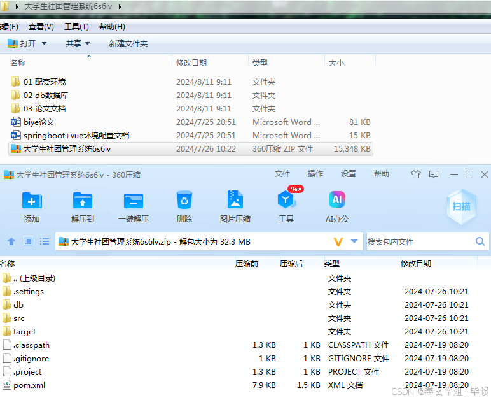Sort archive list by 修改日期 column

coord(416,263)
